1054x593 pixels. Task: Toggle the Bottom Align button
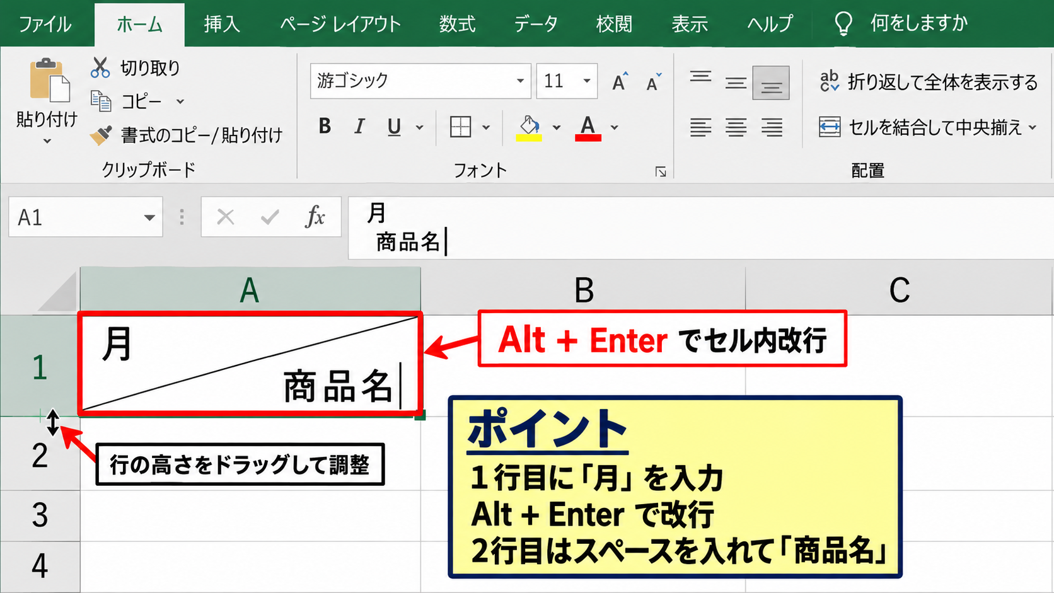coord(771,83)
